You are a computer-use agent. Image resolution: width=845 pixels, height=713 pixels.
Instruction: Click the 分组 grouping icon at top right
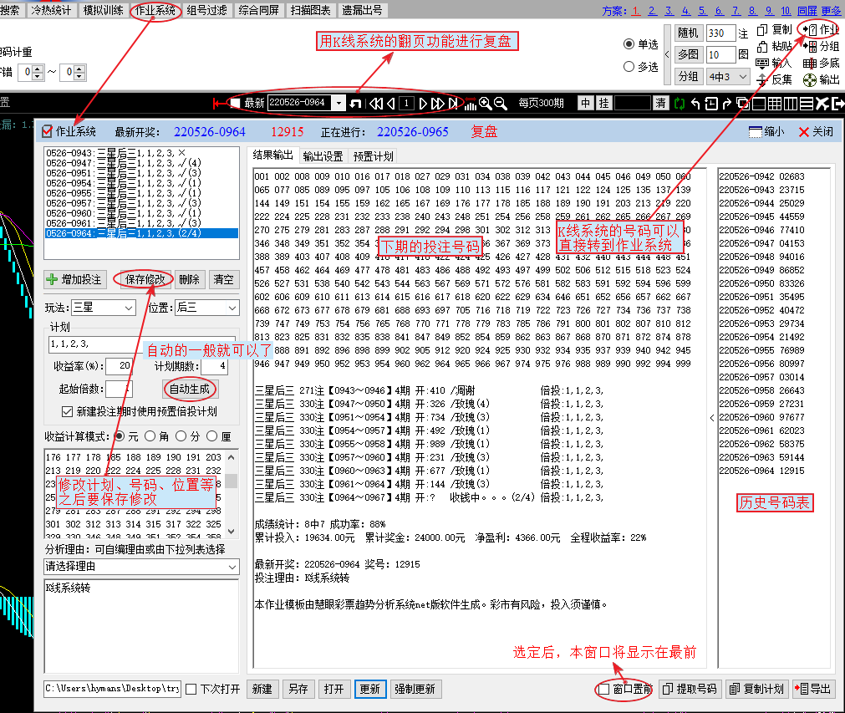pyautogui.click(x=809, y=47)
